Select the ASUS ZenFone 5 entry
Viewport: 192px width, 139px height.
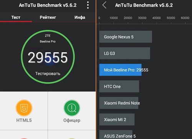pyautogui.click(x=116, y=134)
